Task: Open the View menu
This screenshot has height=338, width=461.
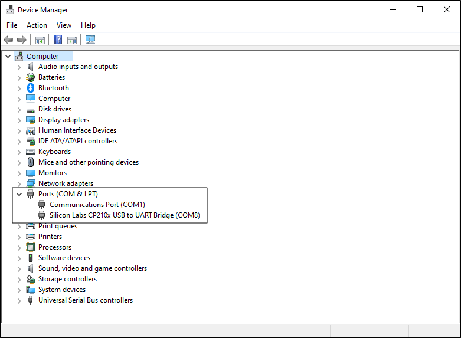Action: point(64,25)
